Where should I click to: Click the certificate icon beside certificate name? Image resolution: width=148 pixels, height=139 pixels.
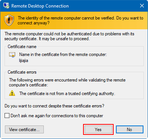point(12,55)
